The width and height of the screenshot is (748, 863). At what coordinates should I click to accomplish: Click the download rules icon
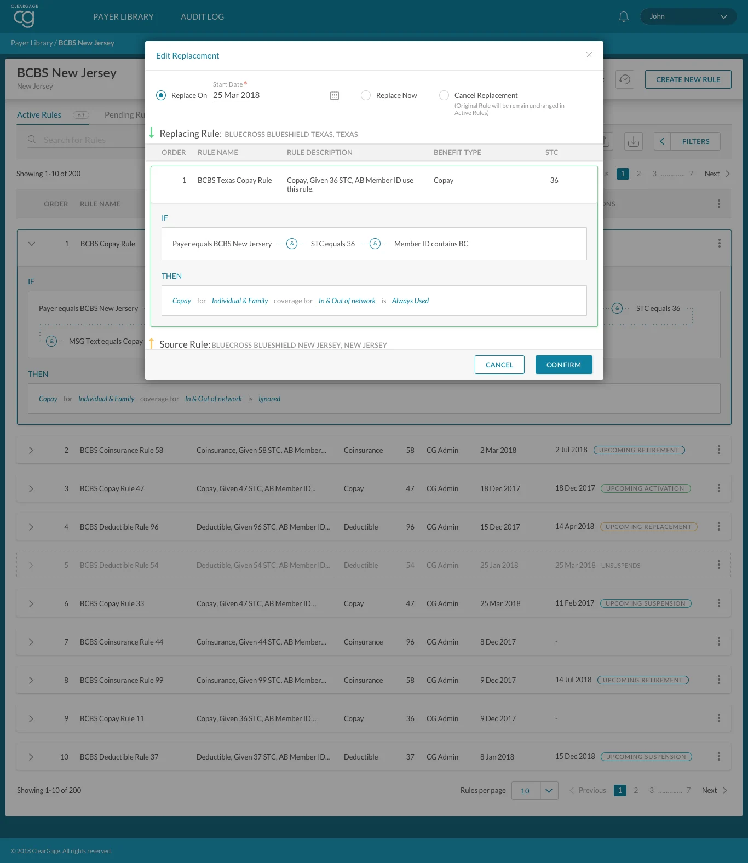pos(634,141)
